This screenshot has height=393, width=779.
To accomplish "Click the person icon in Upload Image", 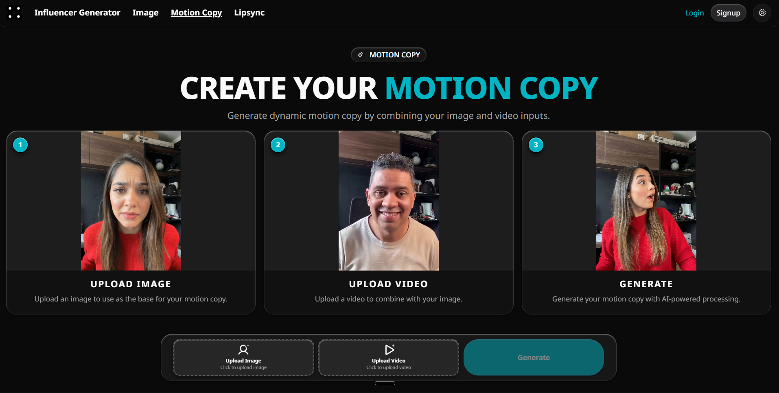I will click(x=243, y=349).
